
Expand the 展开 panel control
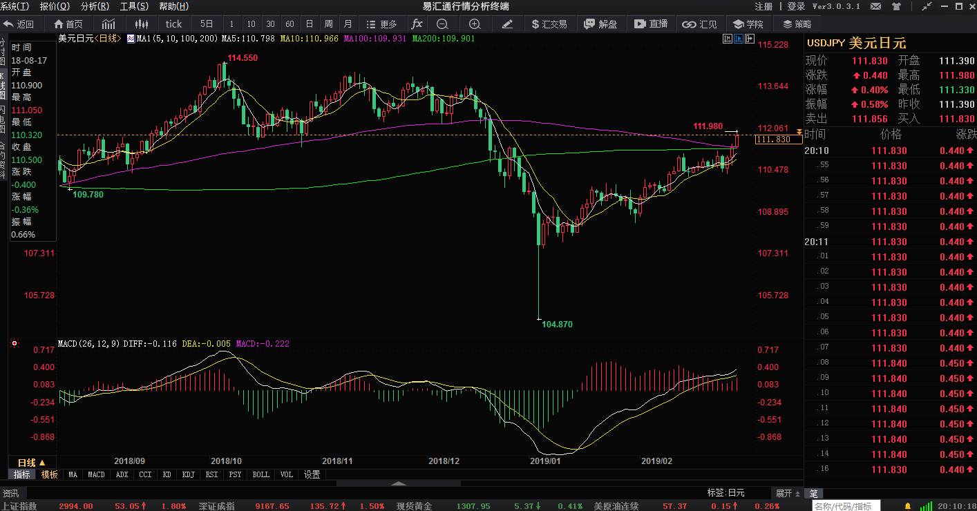pyautogui.click(x=787, y=493)
